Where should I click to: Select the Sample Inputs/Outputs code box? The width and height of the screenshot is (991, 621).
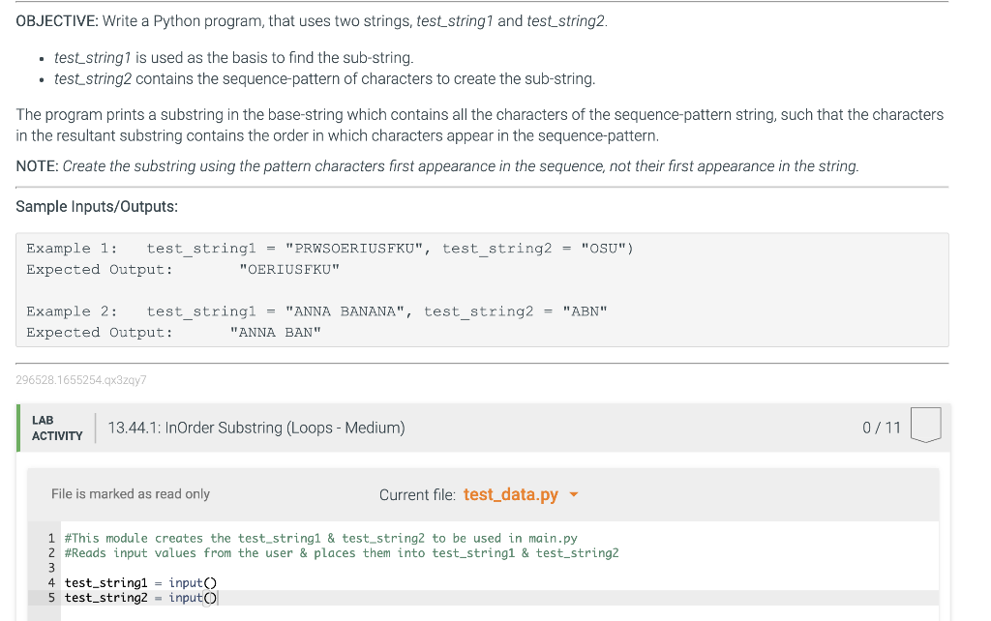tap(482, 289)
